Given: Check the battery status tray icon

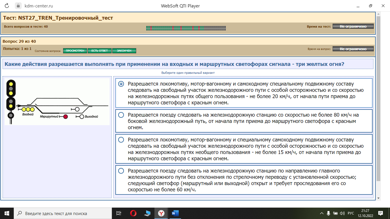Looking at the screenshot, I should click(x=335, y=213).
